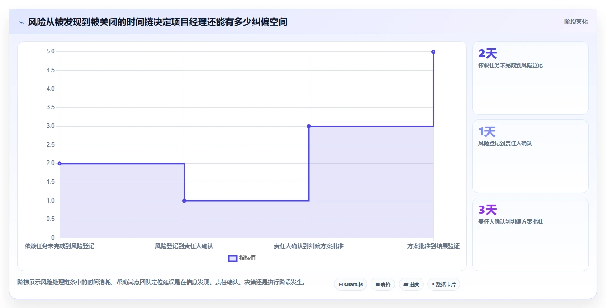Viewport: 606px width, 308px height.
Task: Click the y-axis value 2.5
Action: [50, 145]
